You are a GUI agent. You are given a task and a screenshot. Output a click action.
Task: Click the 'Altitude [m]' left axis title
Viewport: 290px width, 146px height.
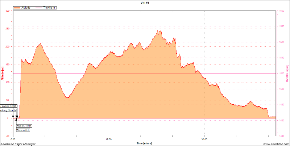[3, 73]
